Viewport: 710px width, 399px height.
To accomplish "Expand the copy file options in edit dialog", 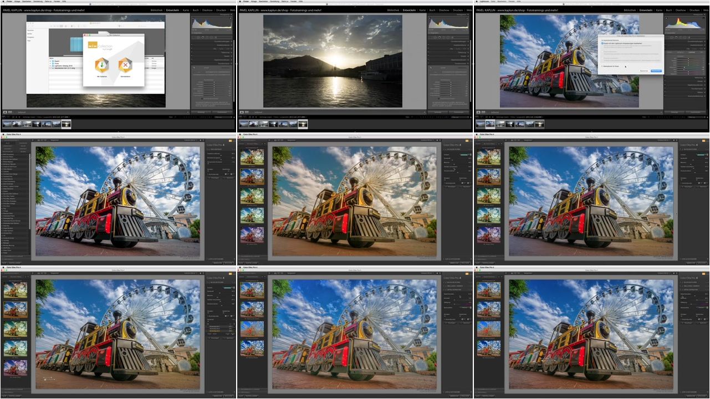I will tap(602, 66).
